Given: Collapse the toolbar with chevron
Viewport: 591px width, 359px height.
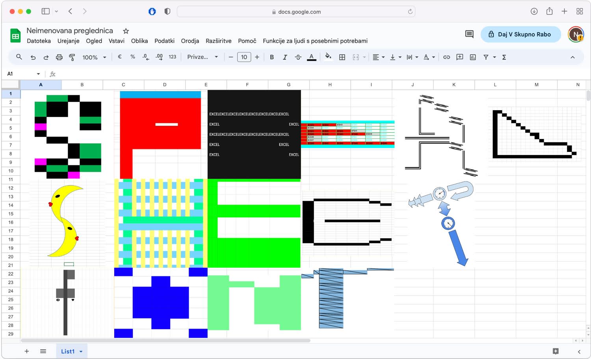Looking at the screenshot, I should tap(572, 57).
